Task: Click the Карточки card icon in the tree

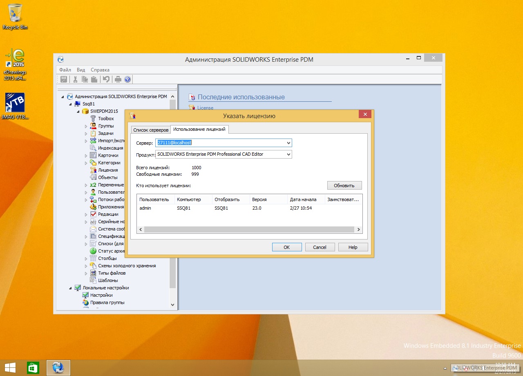Action: point(93,155)
